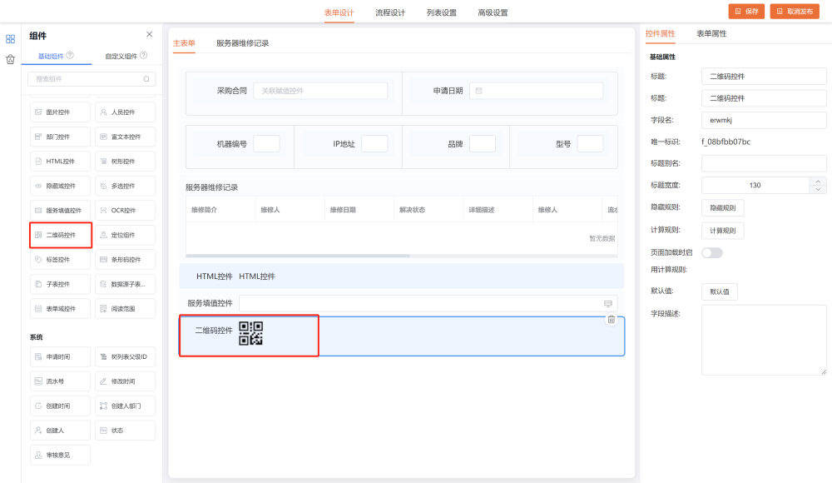832x483 pixels.
Task: Open the 隐藏规则 button
Action: (722, 207)
